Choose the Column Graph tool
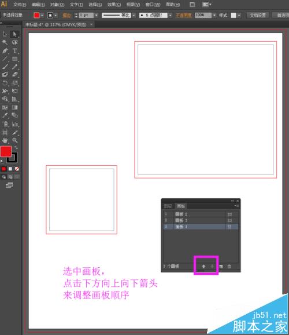The width and height of the screenshot is (289, 335). click(x=14, y=124)
